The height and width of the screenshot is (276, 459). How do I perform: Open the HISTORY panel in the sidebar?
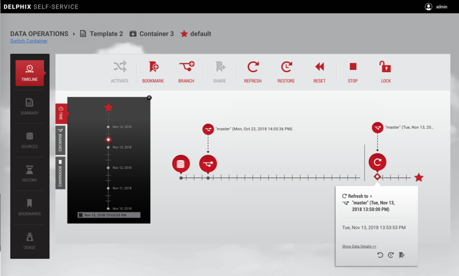(30, 173)
